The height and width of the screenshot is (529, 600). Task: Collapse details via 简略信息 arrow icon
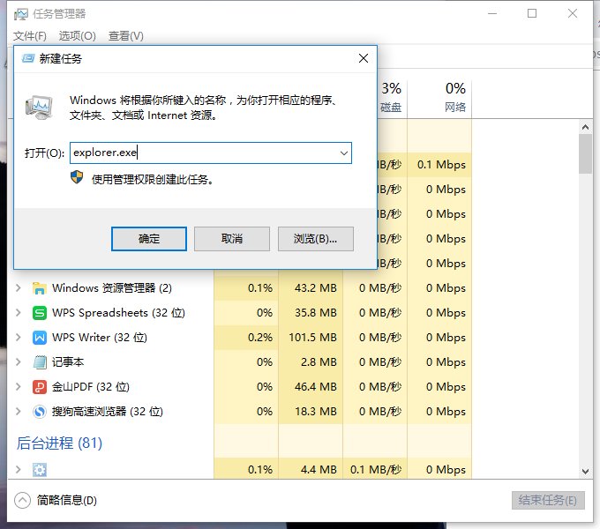[22, 500]
